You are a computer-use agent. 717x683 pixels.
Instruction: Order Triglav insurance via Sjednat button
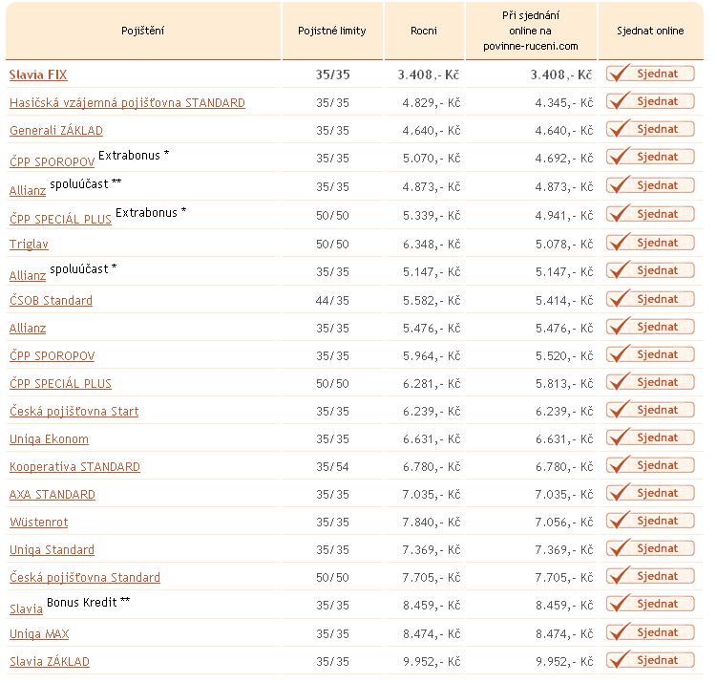click(649, 244)
